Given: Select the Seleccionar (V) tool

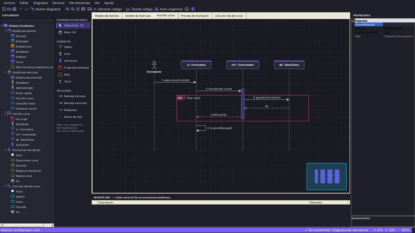Looking at the screenshot, I should (73, 25).
